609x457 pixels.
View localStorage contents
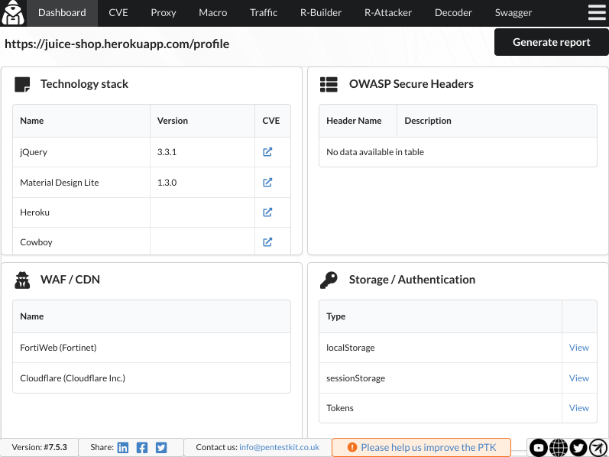[x=578, y=348]
